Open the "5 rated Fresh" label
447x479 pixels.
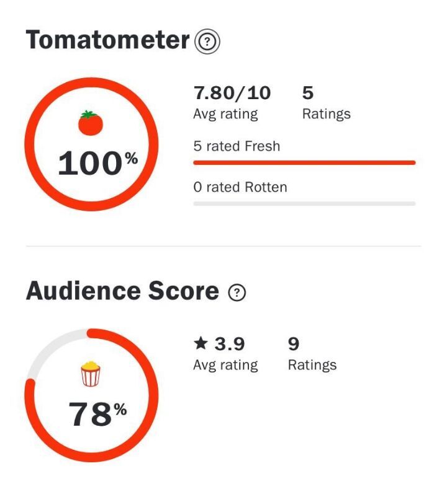(x=237, y=147)
